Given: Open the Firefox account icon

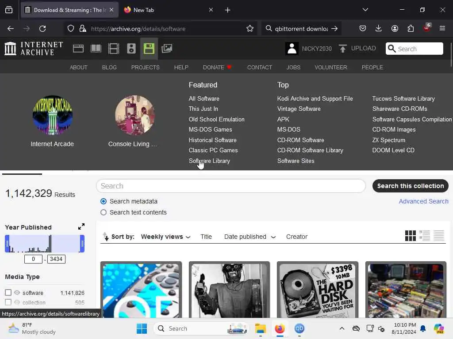Looking at the screenshot, I should [395, 28].
